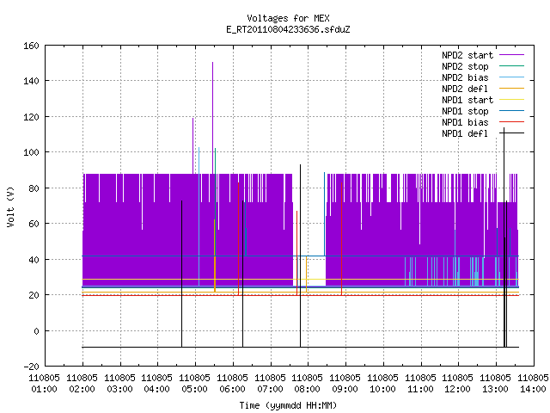The width and height of the screenshot is (550, 413).
Task: Click the x-axis tick label 03:00
Action: [119, 389]
